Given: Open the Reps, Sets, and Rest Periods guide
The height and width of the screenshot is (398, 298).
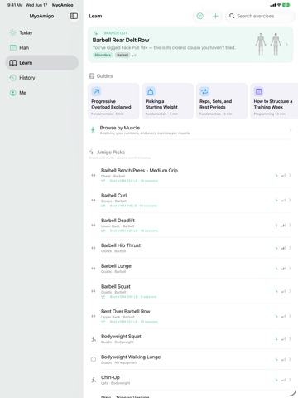Looking at the screenshot, I should point(222,101).
